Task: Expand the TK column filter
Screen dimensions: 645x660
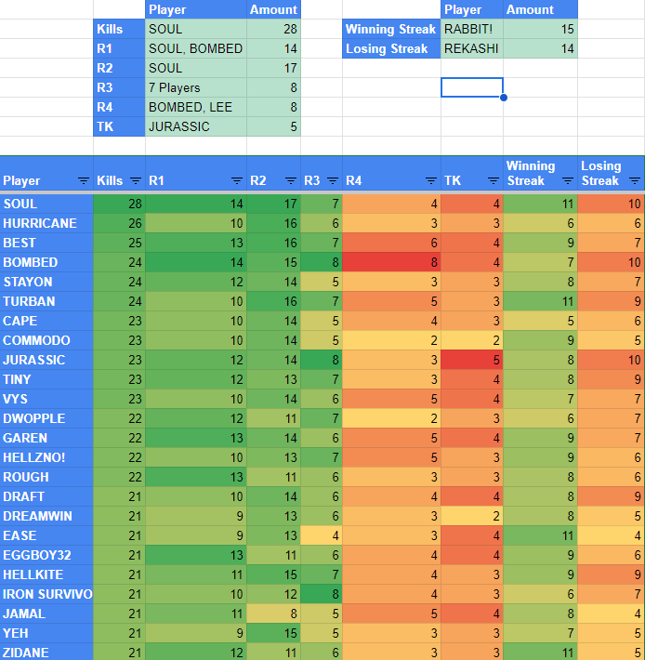Action: 493,180
